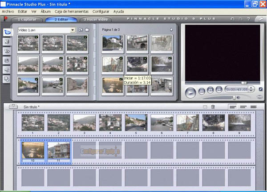Click the red pin icon
Image resolution: width=267 pixels, height=192 pixels.
click(5, 18)
